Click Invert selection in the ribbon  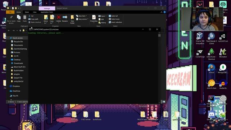click(115, 22)
